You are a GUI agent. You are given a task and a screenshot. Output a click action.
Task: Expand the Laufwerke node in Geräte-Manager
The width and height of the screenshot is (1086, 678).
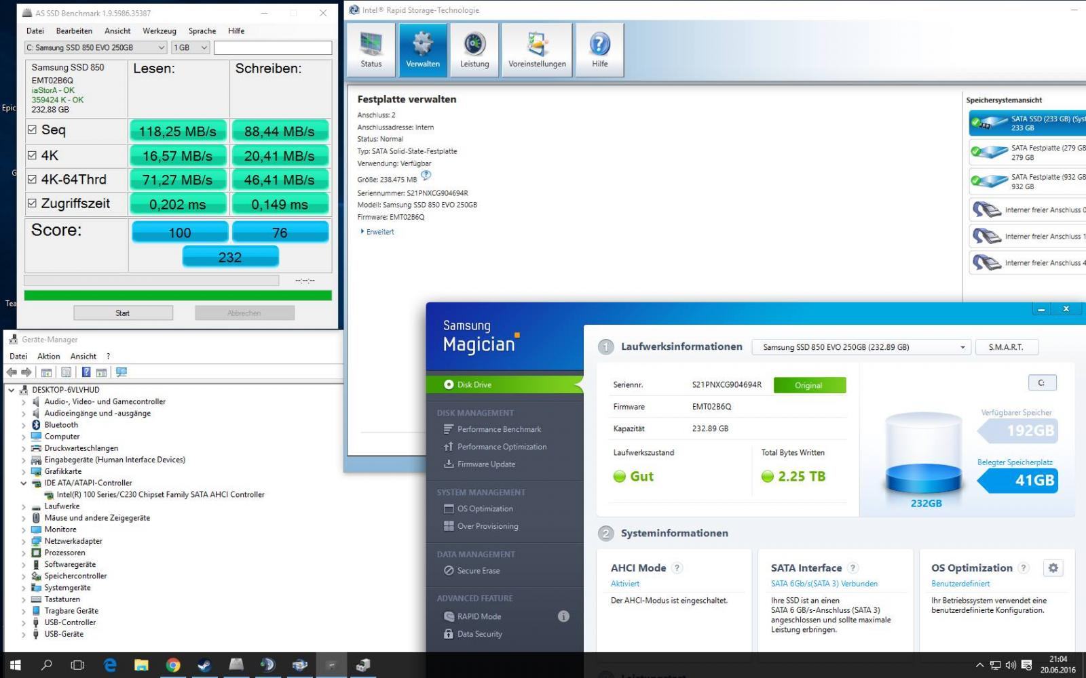pyautogui.click(x=24, y=506)
